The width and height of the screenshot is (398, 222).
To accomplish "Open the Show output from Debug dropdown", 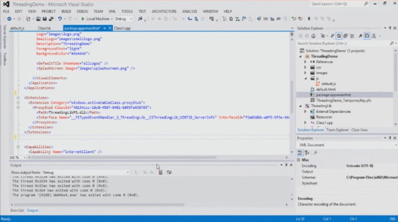I will (x=128, y=172).
